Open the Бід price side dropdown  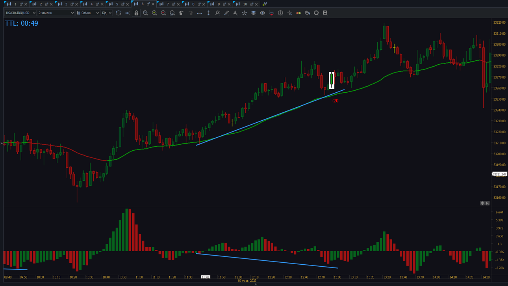107,13
